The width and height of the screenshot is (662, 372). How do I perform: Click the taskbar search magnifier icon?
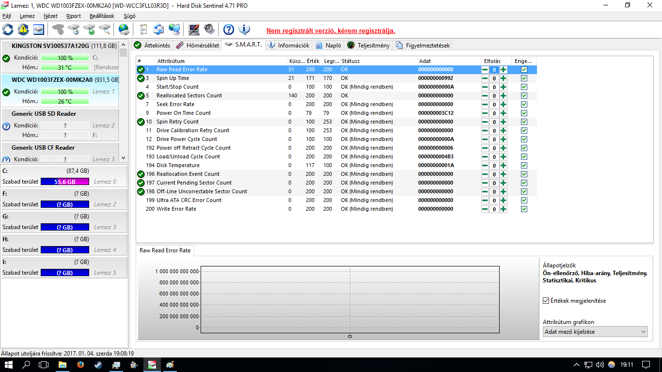(27, 364)
